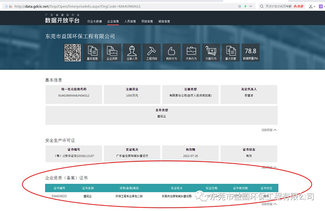Select the 企业信息 nav tab
This screenshot has height=211, width=325.
point(113,22)
